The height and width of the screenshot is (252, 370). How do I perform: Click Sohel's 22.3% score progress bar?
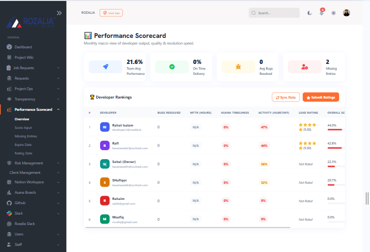point(336,166)
